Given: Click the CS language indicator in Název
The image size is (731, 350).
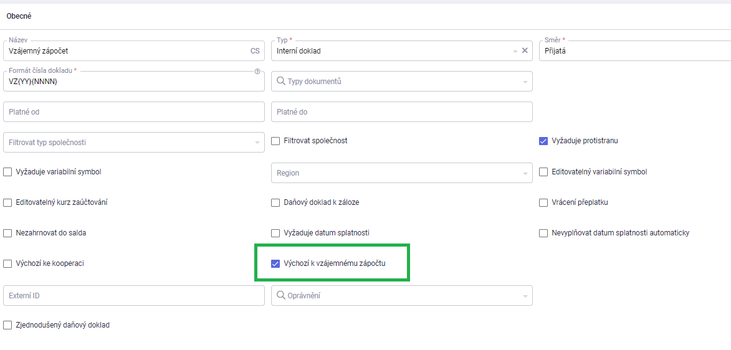Looking at the screenshot, I should (x=255, y=51).
